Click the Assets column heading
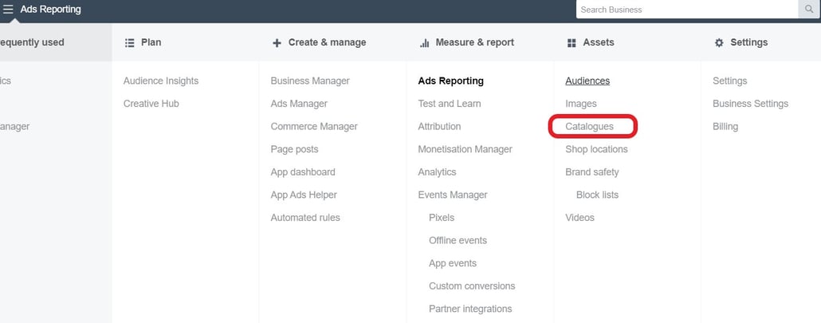The width and height of the screenshot is (821, 323). (x=599, y=42)
